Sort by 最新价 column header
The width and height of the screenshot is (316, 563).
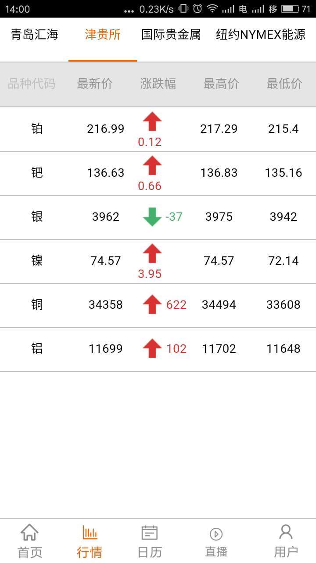point(95,84)
